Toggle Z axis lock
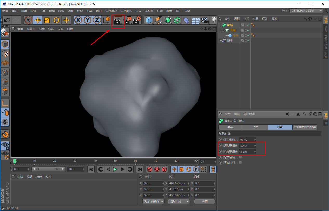The height and width of the screenshot is (211, 329). [x=97, y=20]
